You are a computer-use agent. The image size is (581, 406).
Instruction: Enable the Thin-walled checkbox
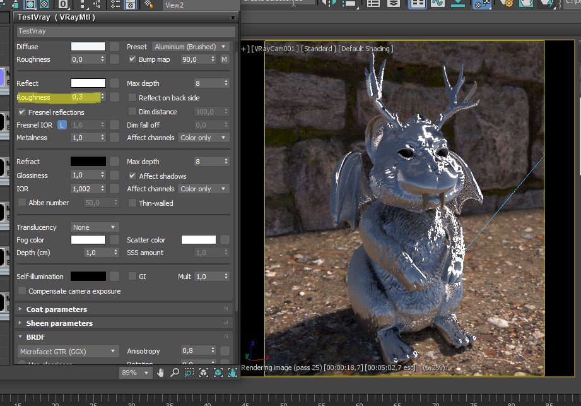click(132, 203)
